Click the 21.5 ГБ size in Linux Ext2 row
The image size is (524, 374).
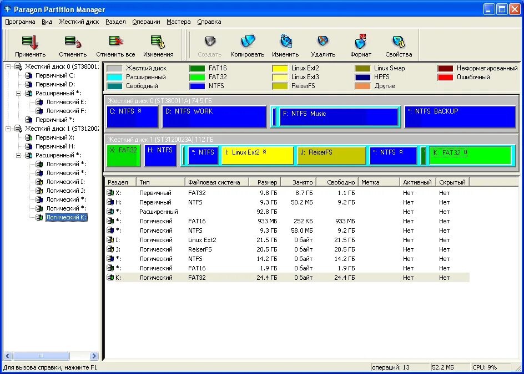click(x=266, y=240)
